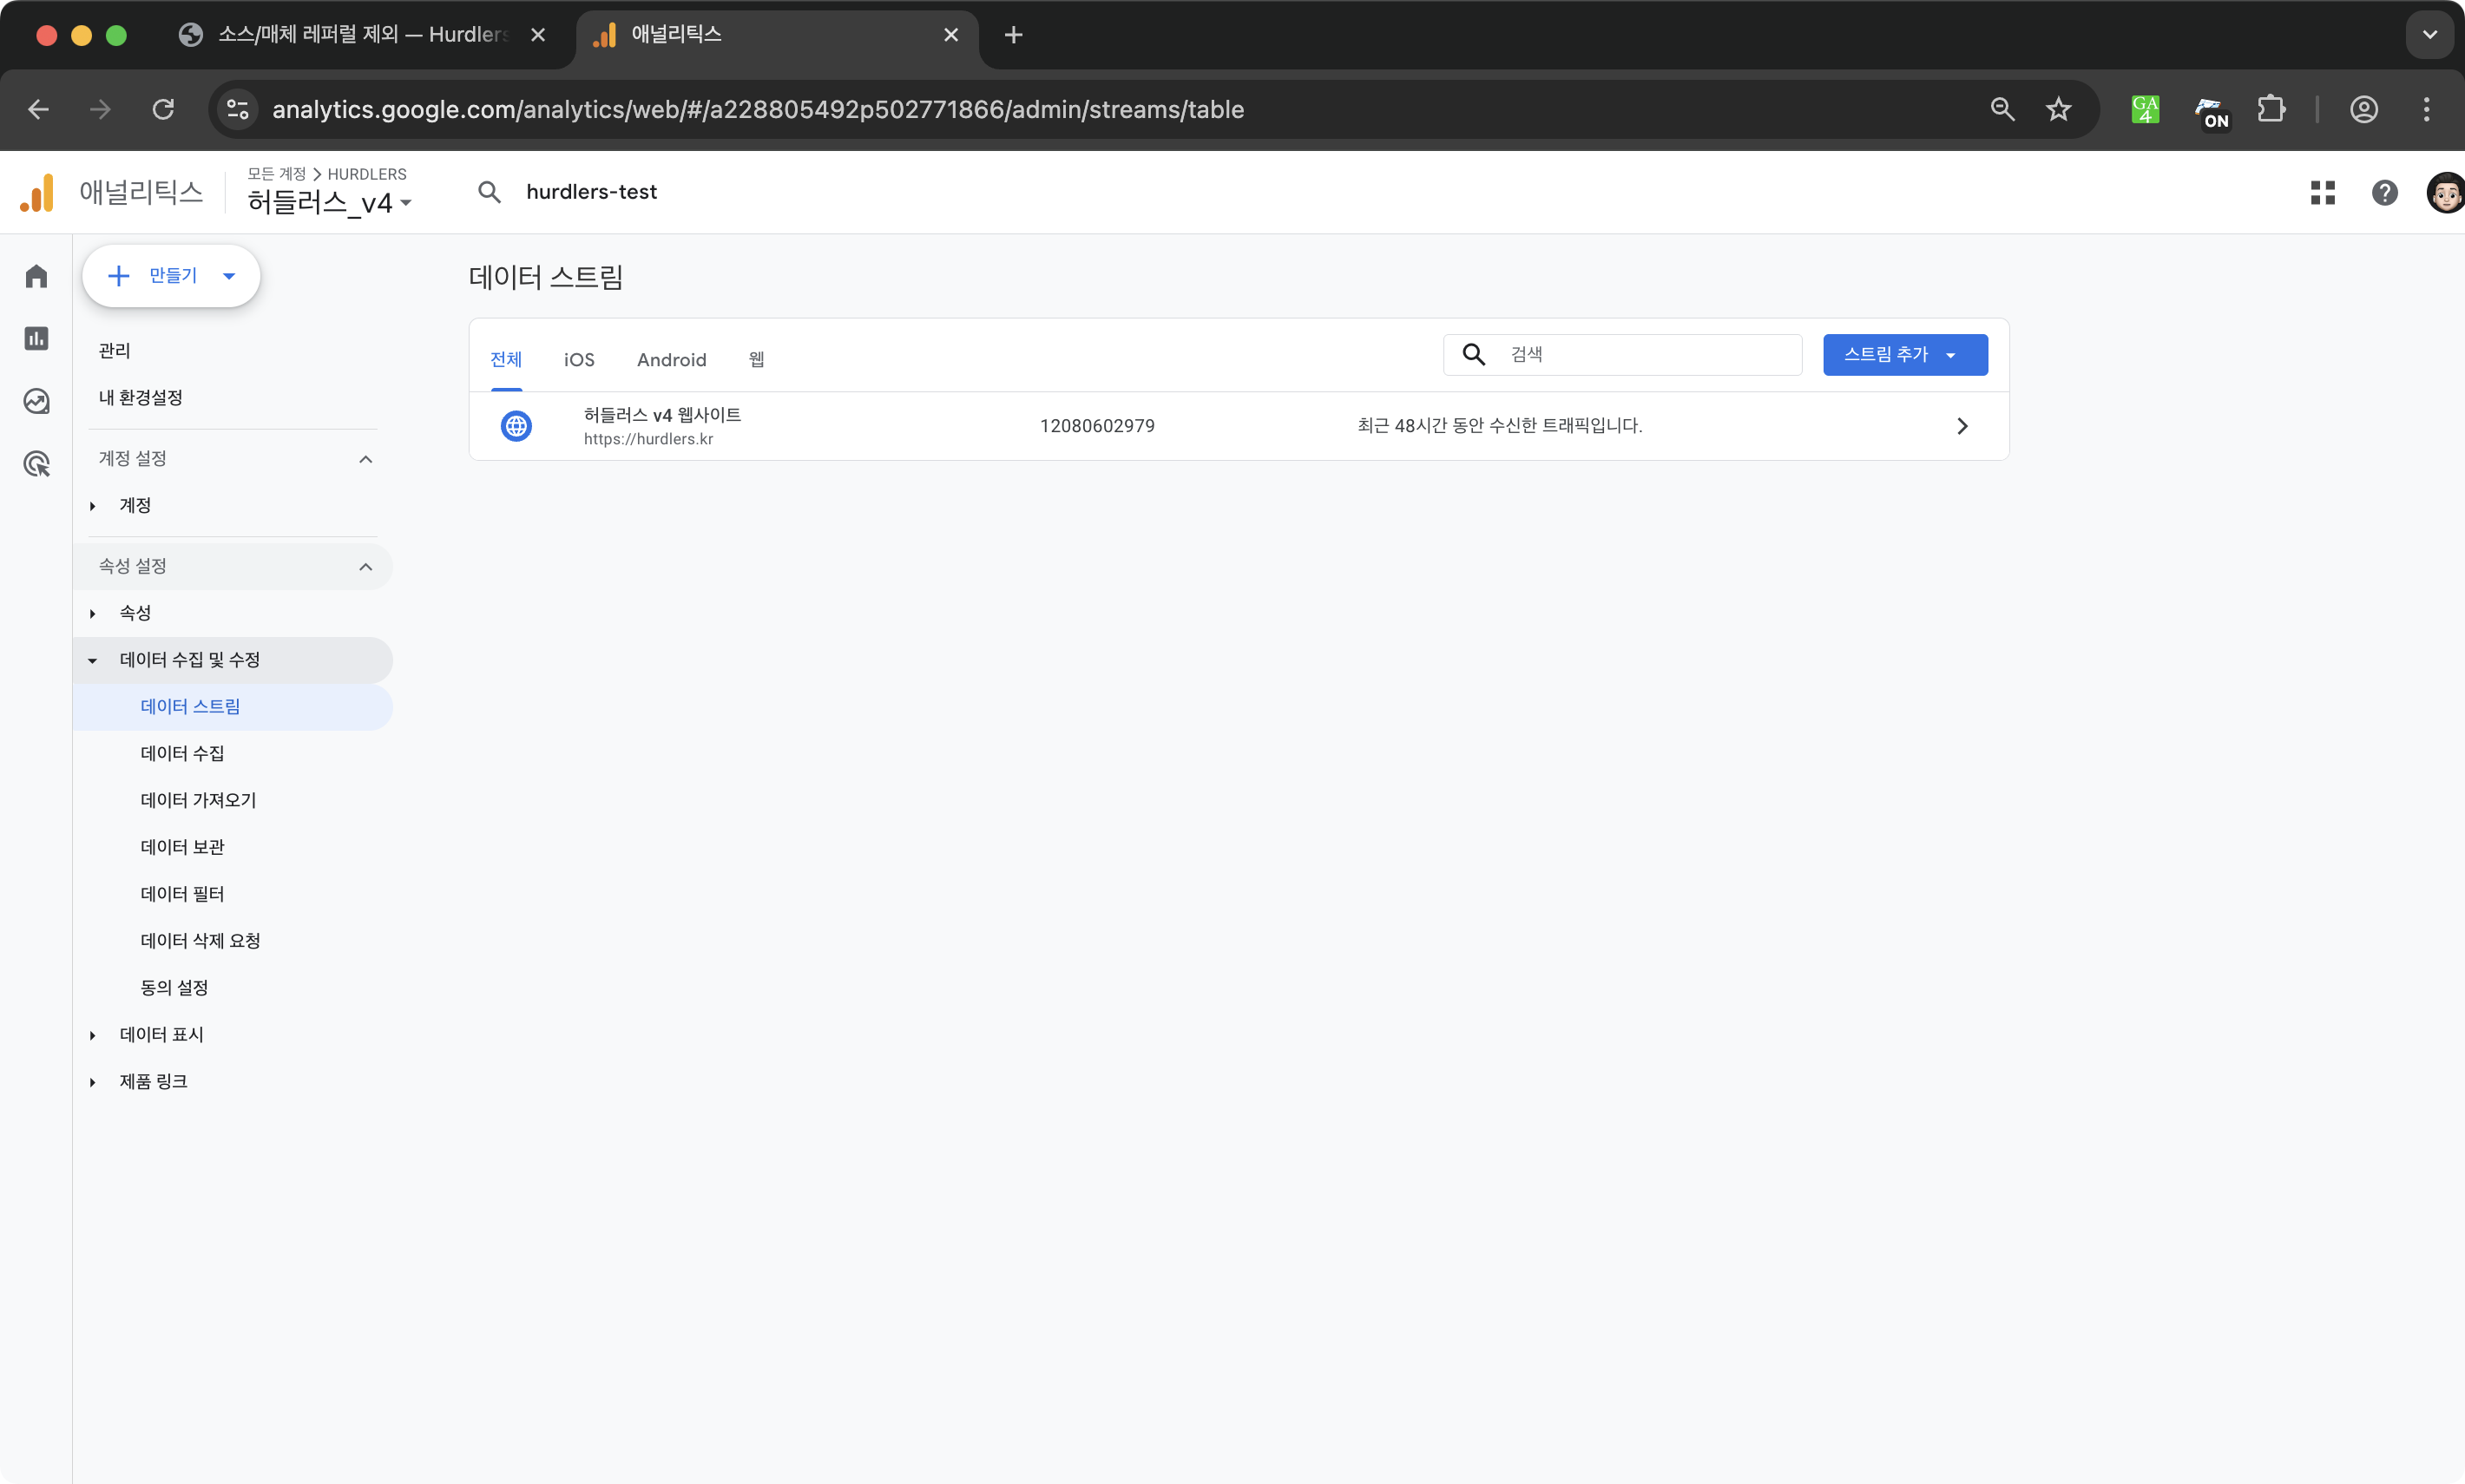
Task: Click the browser address bar URL
Action: point(758,109)
